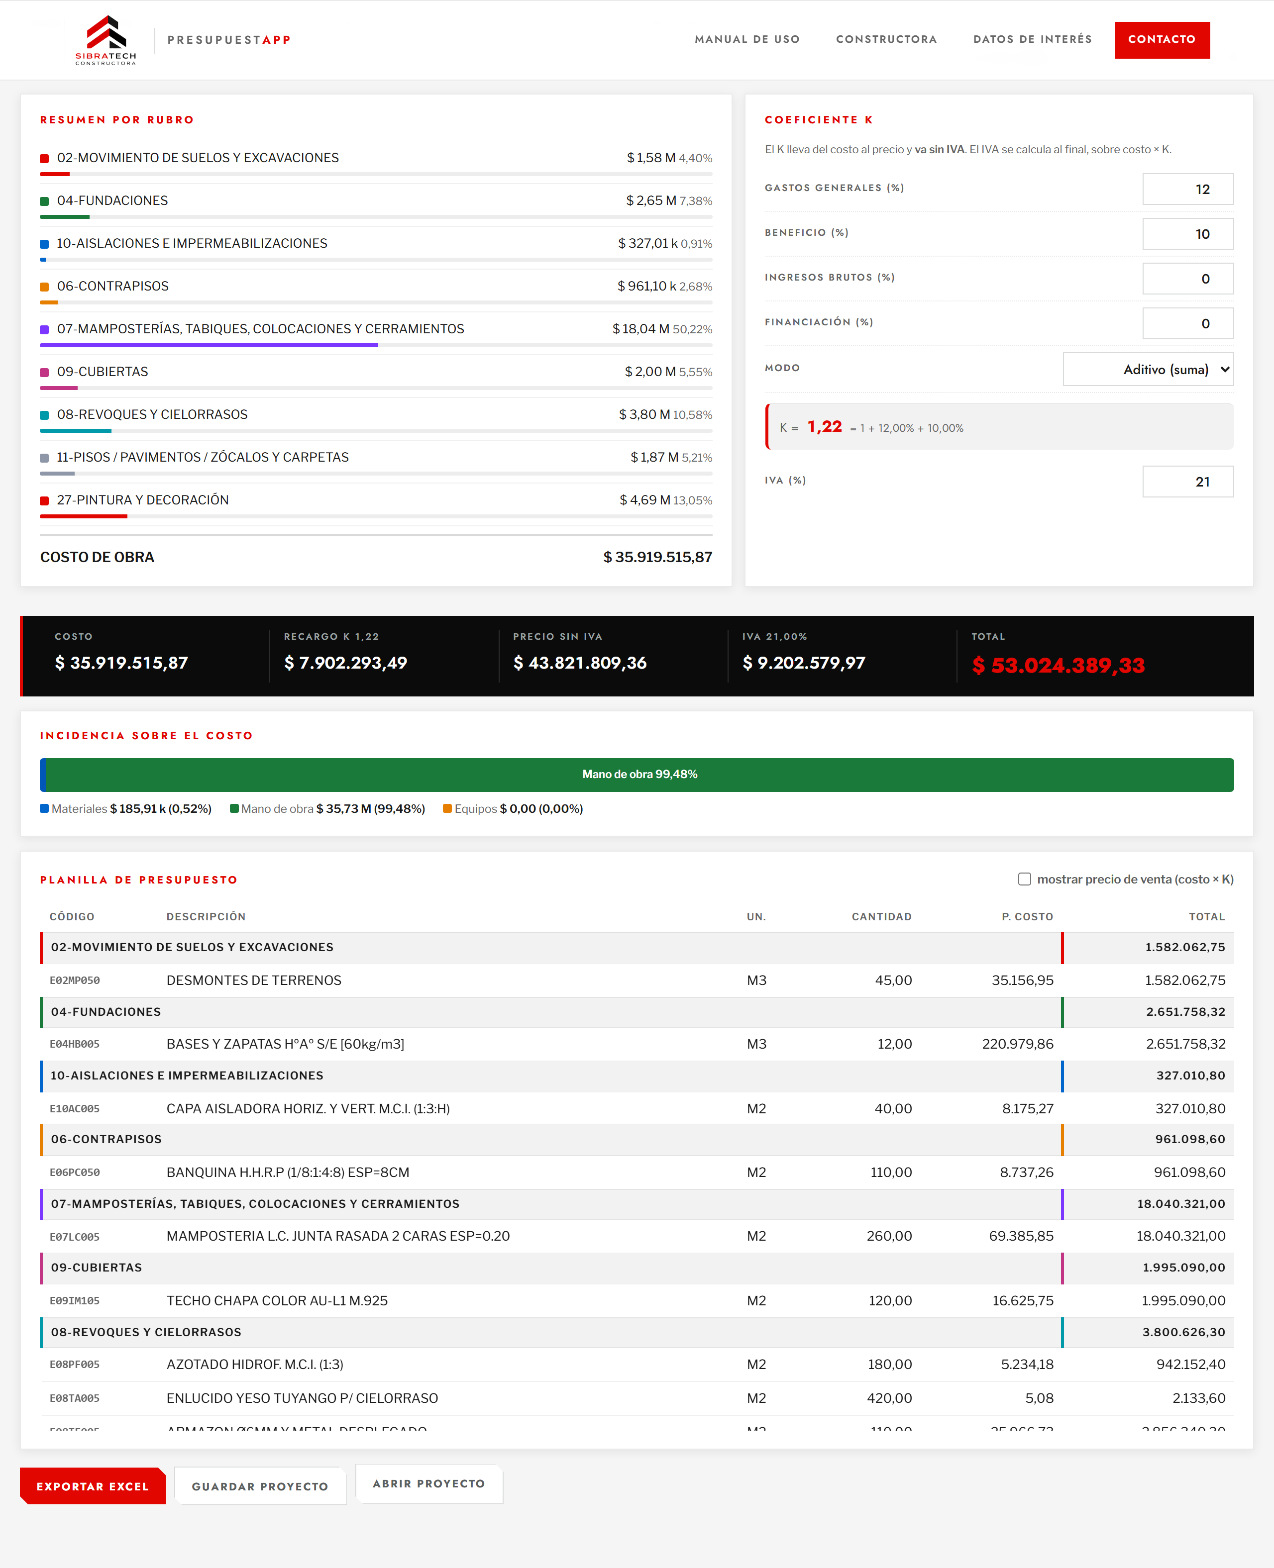Click the Exportar Excel button
Image resolution: width=1274 pixels, height=1568 pixels.
coord(93,1486)
